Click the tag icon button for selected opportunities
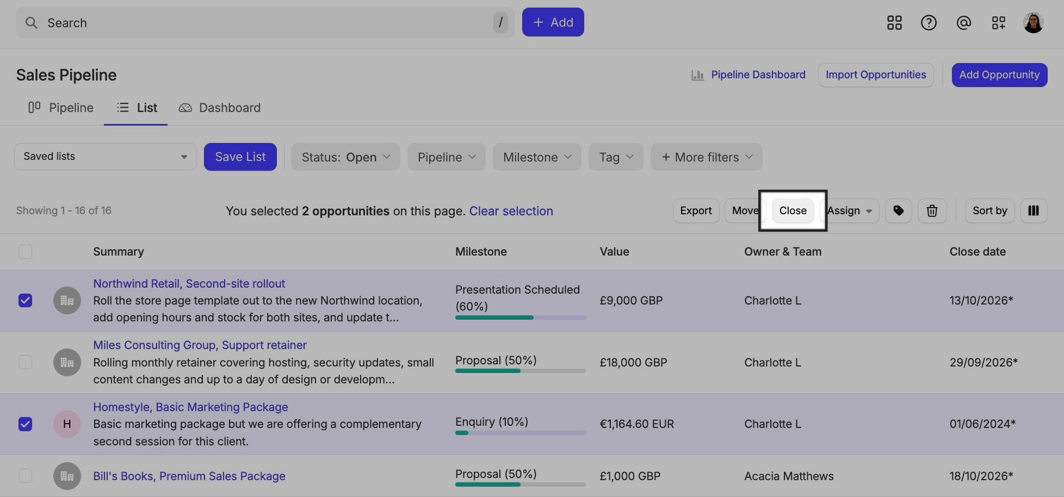The image size is (1064, 497). pyautogui.click(x=899, y=210)
